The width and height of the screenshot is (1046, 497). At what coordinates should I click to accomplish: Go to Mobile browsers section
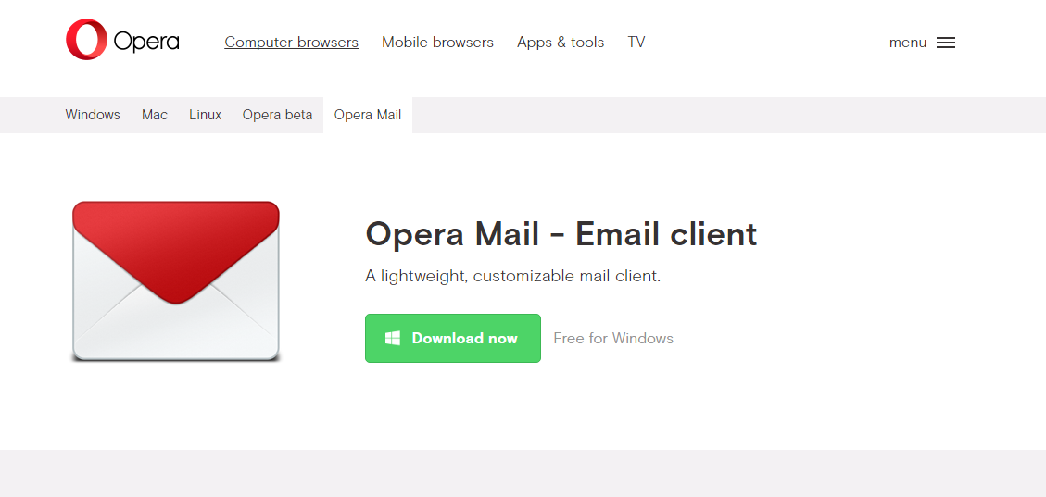(437, 43)
